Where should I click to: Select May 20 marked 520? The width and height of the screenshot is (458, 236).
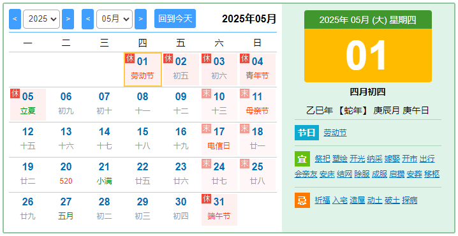click(66, 175)
